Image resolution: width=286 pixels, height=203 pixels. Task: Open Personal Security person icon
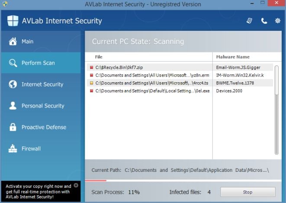coord(13,106)
